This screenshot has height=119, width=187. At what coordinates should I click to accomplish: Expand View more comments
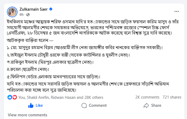click(27, 115)
